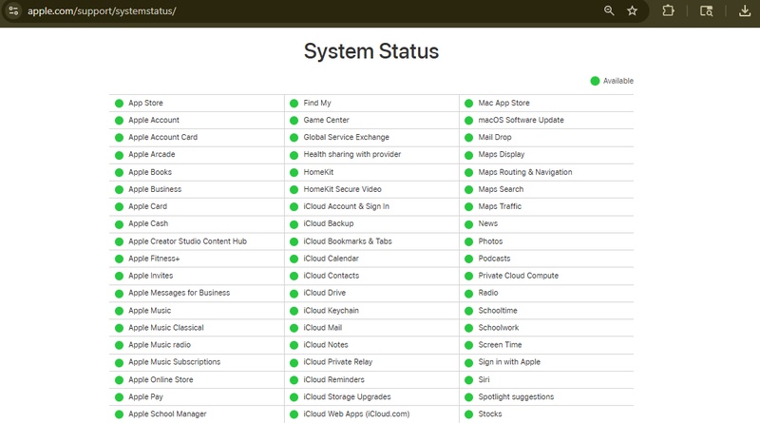Click the green dot next to Siri
This screenshot has width=760, height=423.
(468, 380)
